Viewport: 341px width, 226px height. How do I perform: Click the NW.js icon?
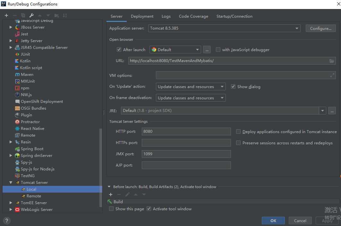point(17,95)
